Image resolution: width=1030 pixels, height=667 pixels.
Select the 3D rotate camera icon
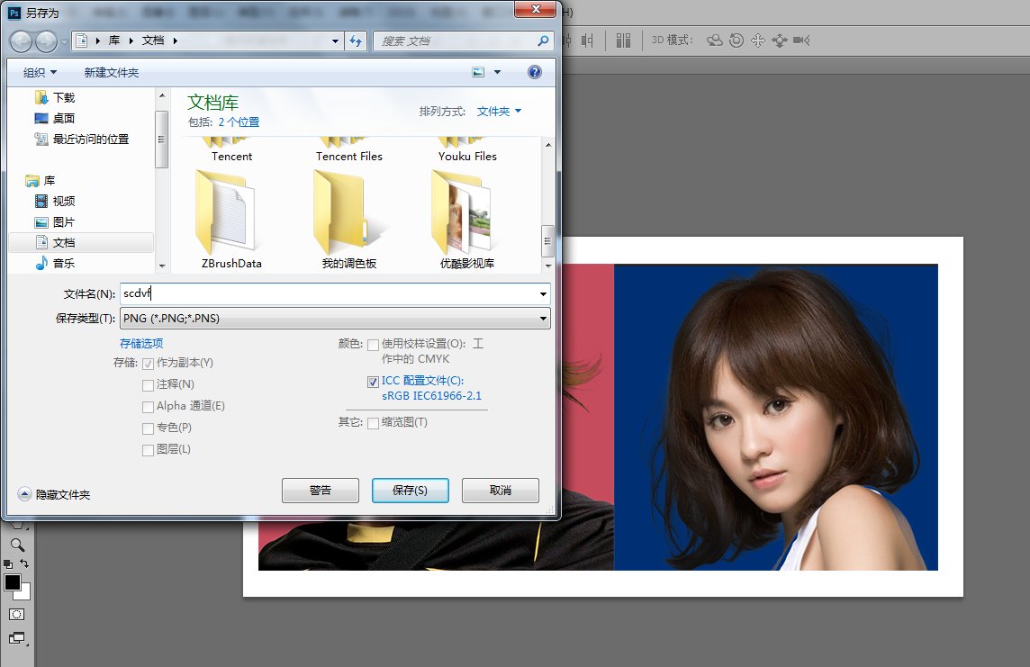pos(714,41)
